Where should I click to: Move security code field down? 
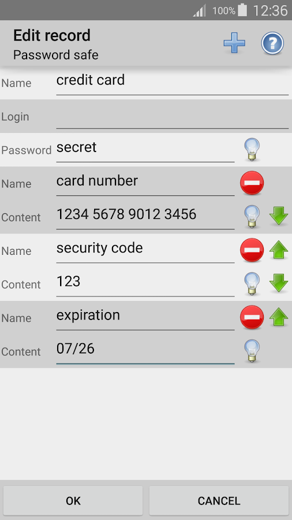click(x=279, y=283)
